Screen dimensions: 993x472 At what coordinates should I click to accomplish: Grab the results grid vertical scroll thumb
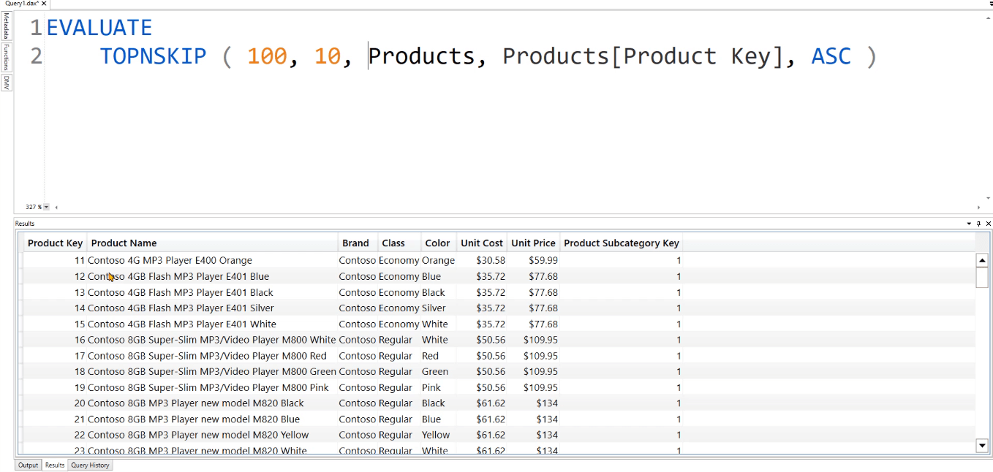click(982, 278)
